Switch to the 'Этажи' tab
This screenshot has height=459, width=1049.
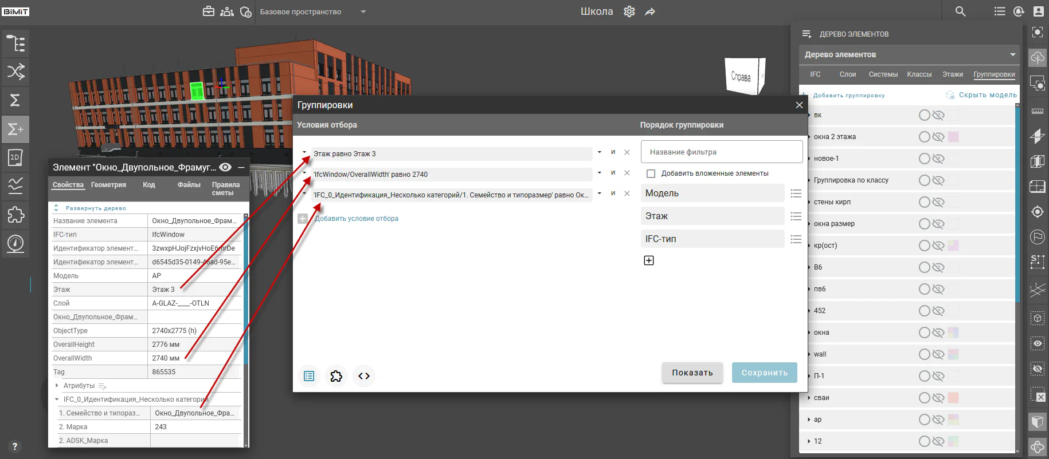point(952,74)
